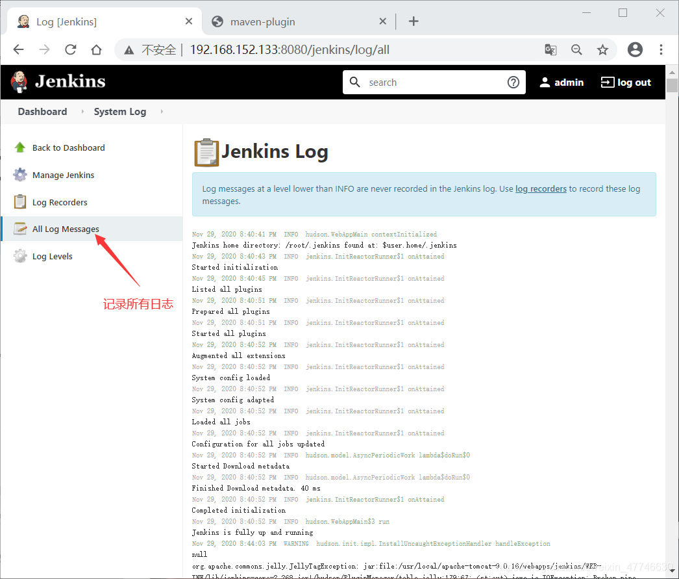Click log line 'Started initialization'

235,267
